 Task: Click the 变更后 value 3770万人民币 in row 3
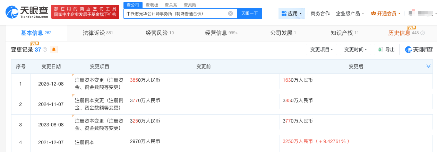298,121
